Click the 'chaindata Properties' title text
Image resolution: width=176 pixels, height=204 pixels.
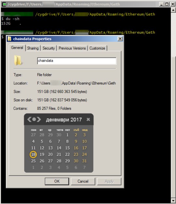pos(32,39)
